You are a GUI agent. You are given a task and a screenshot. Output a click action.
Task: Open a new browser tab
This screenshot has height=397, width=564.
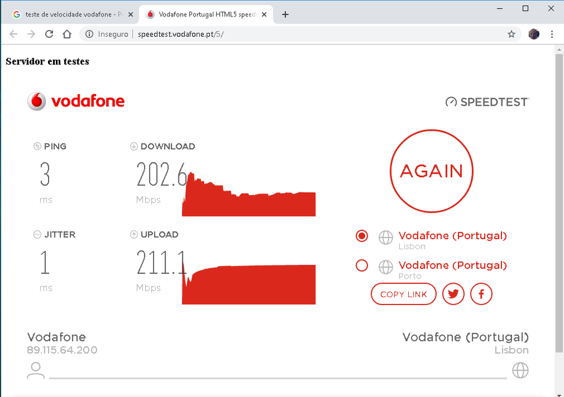[285, 15]
